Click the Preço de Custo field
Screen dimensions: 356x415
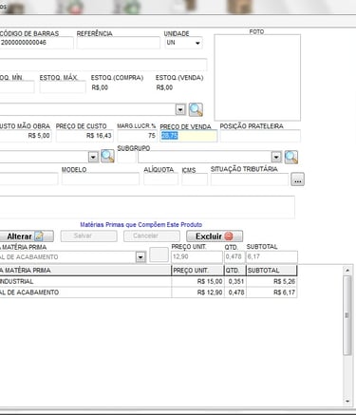pos(84,136)
